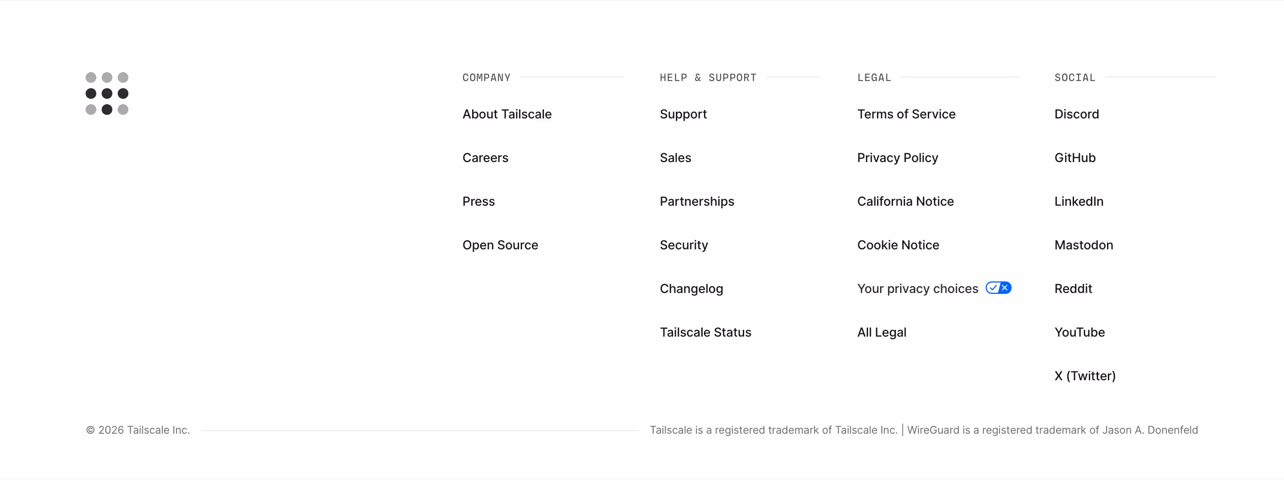Image resolution: width=1284 pixels, height=480 pixels.
Task: Open the Privacy Policy link
Action: pos(897,159)
